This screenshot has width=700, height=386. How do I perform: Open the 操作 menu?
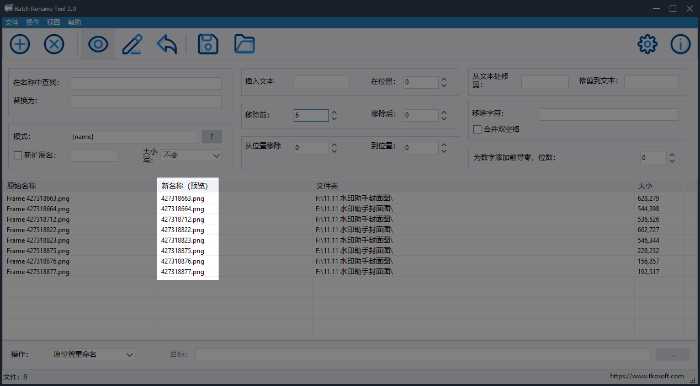point(33,23)
